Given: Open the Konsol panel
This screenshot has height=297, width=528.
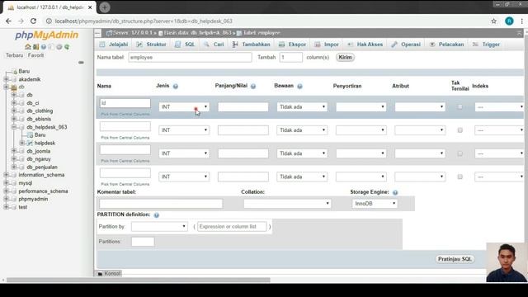Looking at the screenshot, I should tap(109, 274).
